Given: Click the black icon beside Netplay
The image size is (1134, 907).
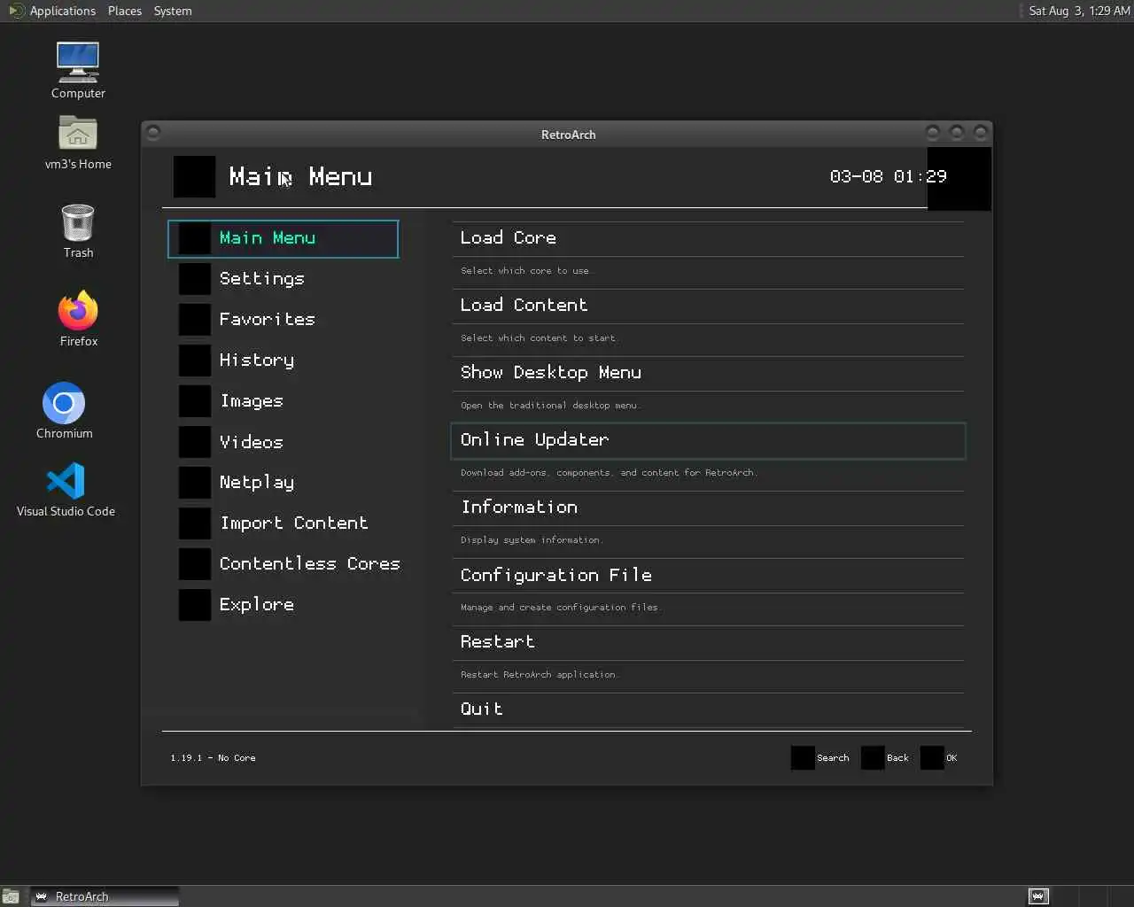Looking at the screenshot, I should [x=195, y=483].
